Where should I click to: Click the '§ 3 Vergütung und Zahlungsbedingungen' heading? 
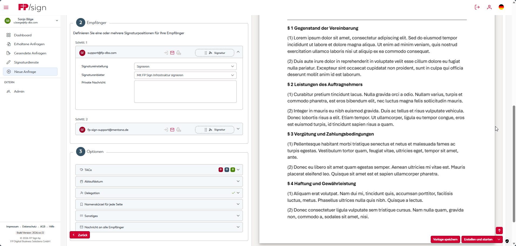click(x=331, y=134)
